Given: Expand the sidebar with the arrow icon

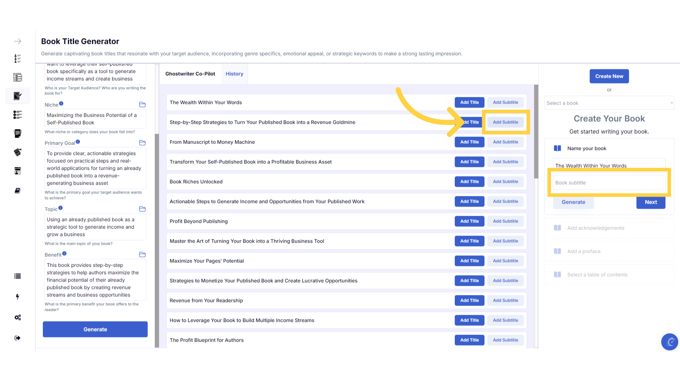Looking at the screenshot, I should click(x=18, y=41).
